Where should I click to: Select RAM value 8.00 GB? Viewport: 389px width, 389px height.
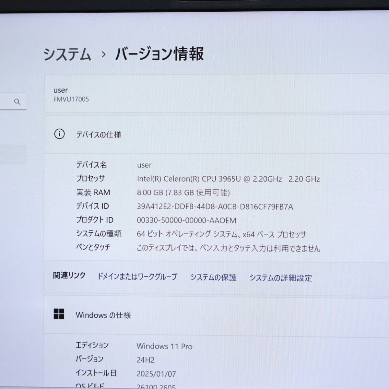tap(183, 193)
